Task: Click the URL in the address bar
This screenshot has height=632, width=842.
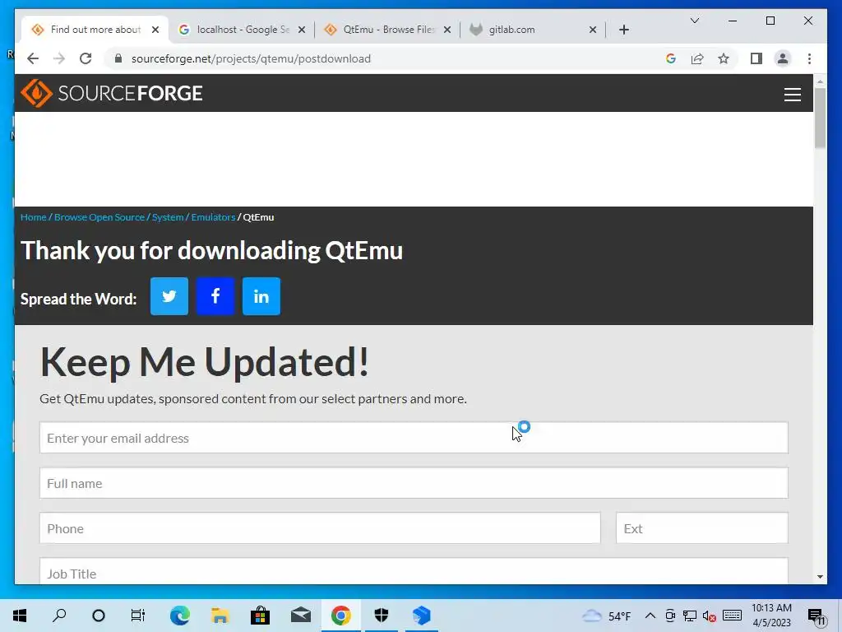Action: [x=251, y=58]
